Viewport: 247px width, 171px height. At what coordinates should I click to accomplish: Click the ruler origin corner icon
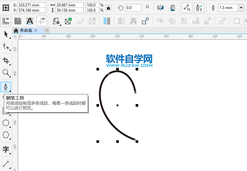point(15,37)
